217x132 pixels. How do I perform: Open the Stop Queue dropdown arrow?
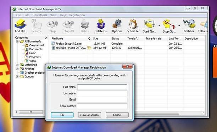pos(179,26)
